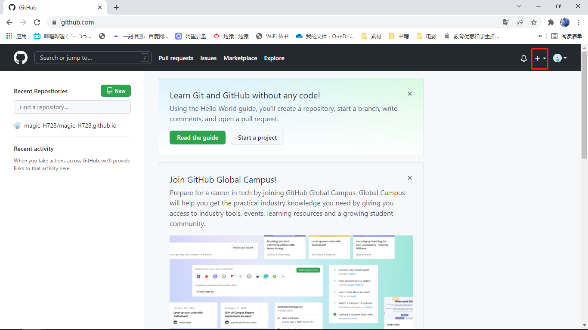The height and width of the screenshot is (330, 588).
Task: Open the 炫猿 bookmark
Action: [231, 36]
